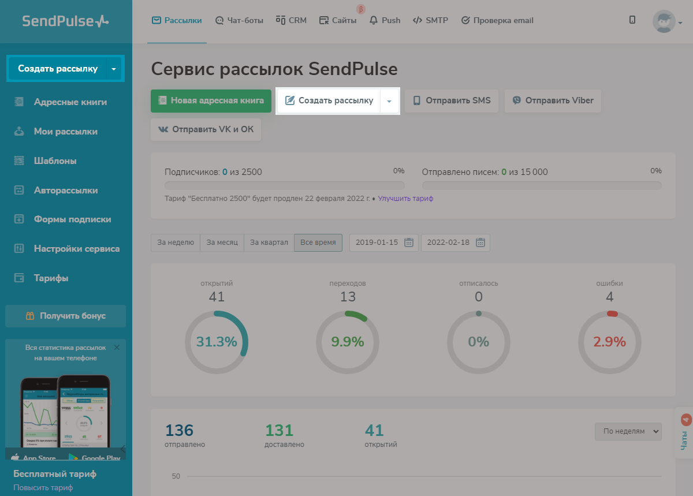Click the Получить бонус button

66,316
